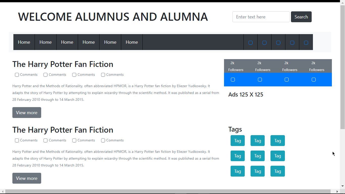Click the second placeholder icon in the dark navbar
Screen dimensions: 345x194
click(x=264, y=43)
